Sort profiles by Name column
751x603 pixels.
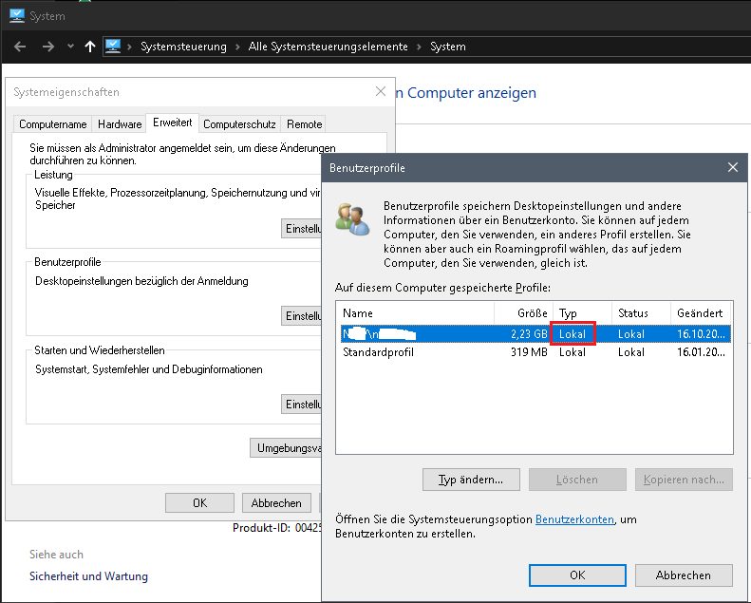coord(415,313)
